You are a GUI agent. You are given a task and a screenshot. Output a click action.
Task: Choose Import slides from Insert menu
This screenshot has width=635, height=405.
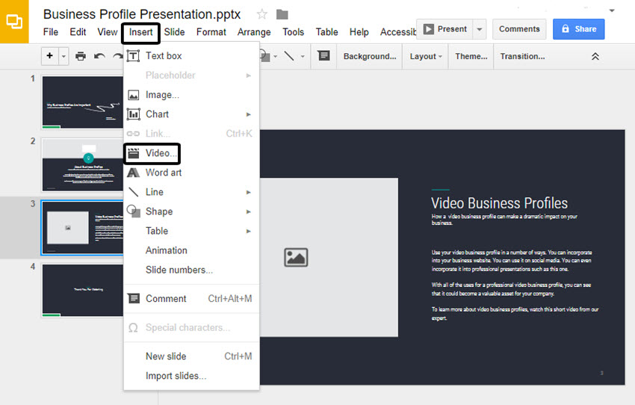[x=191, y=376]
